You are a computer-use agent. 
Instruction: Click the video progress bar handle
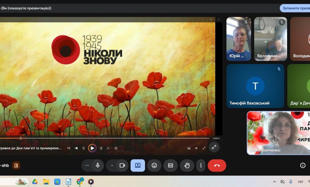pyautogui.click(x=21, y=138)
